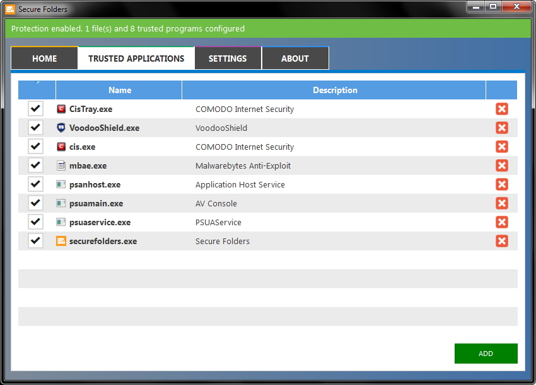Maximize the Secure Folders window

tap(492, 7)
